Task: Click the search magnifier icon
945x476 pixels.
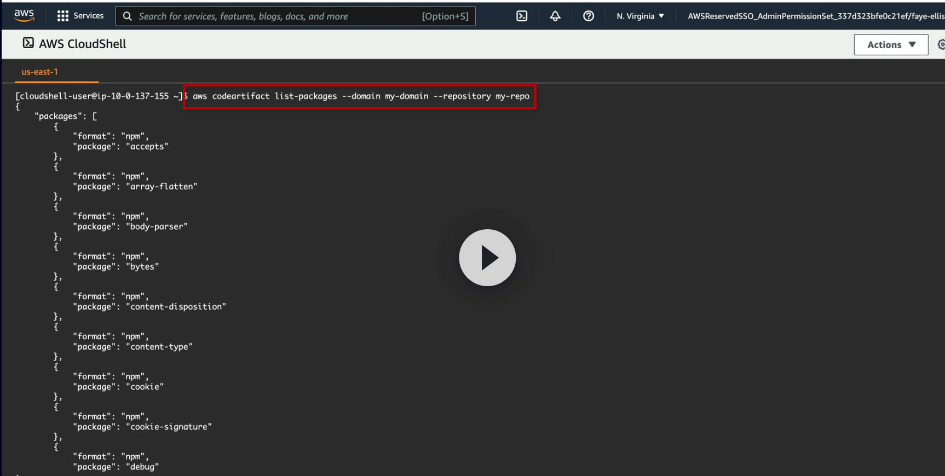Action: (x=128, y=16)
